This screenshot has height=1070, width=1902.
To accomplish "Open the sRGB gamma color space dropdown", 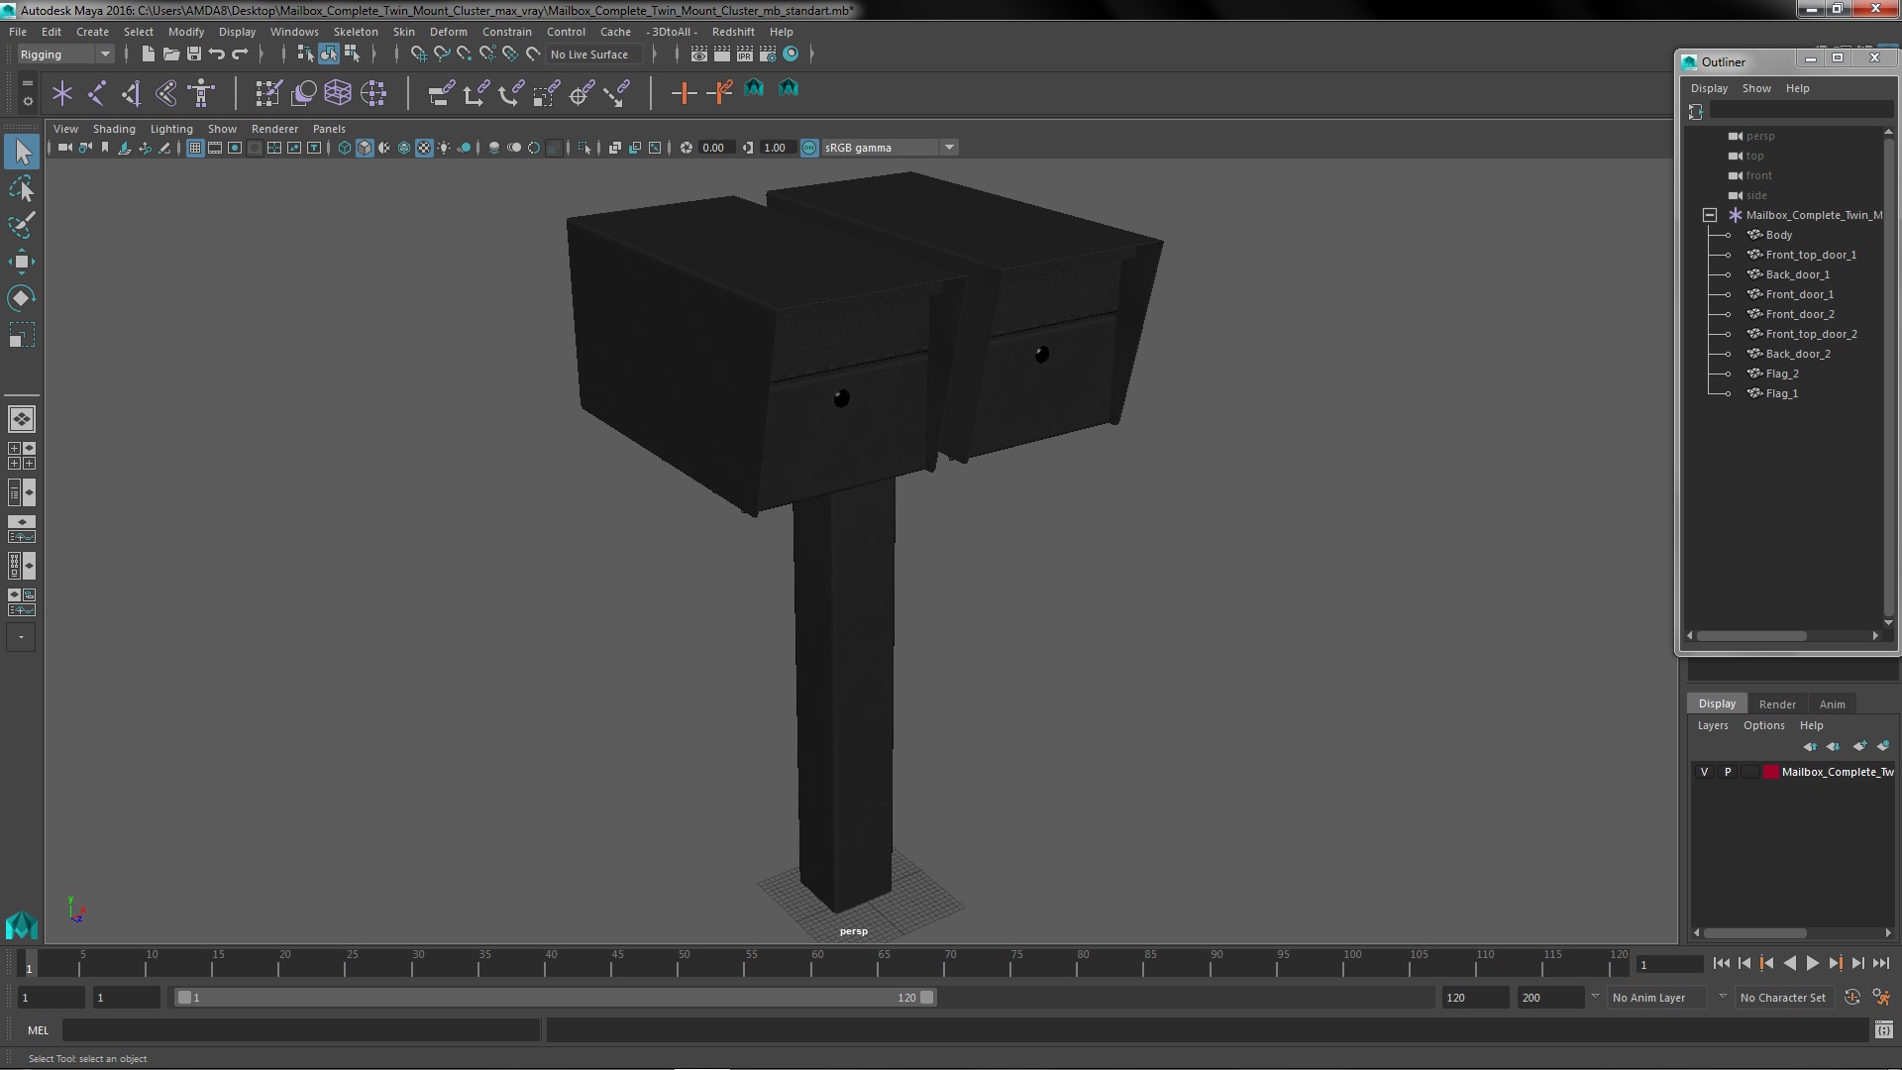I will point(949,148).
